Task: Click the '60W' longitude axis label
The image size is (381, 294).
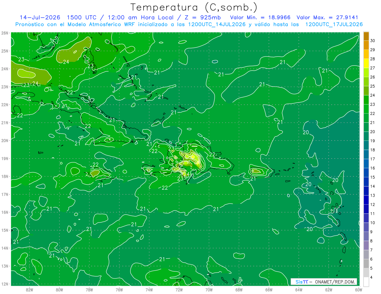Action: tap(358, 290)
